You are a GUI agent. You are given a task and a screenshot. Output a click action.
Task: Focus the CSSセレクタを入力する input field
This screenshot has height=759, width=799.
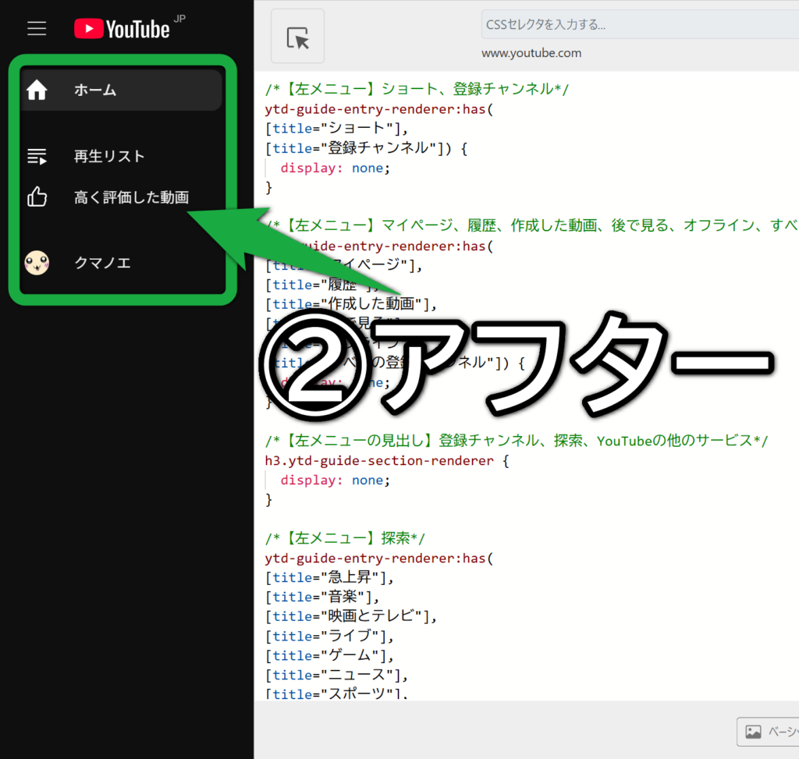coord(640,24)
